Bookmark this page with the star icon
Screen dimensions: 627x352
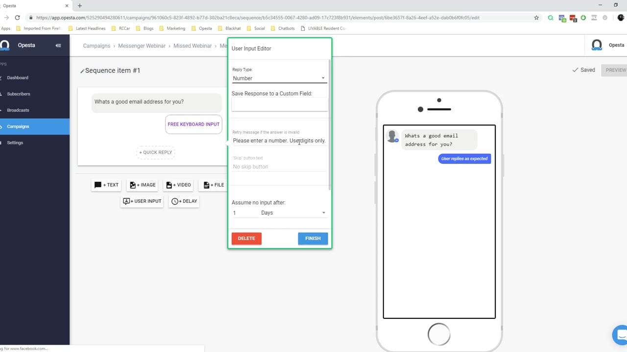(x=536, y=18)
